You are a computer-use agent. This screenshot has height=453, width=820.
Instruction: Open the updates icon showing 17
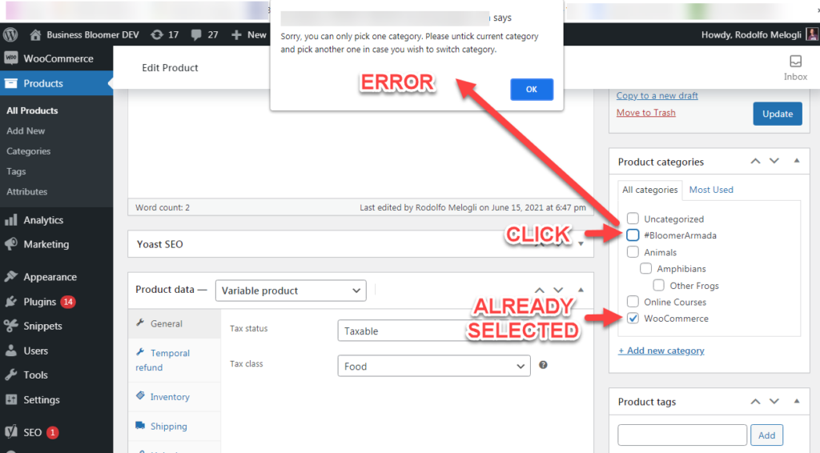[157, 35]
